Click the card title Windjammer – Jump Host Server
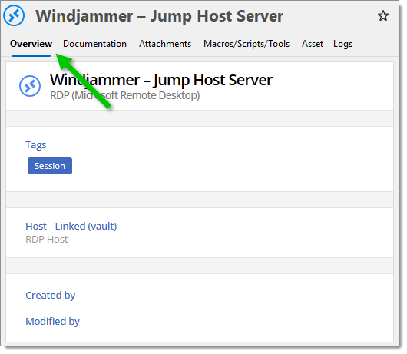 tap(161, 80)
